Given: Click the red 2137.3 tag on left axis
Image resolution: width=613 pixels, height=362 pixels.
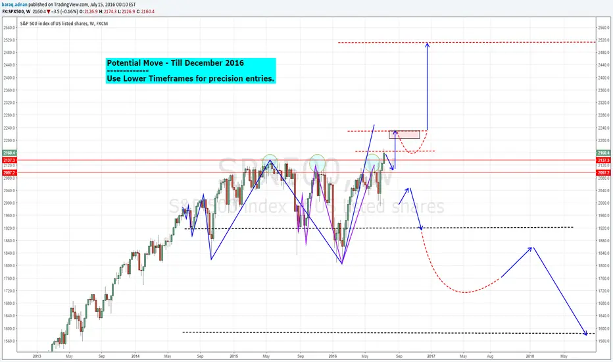Looking at the screenshot, I should 9,160.
